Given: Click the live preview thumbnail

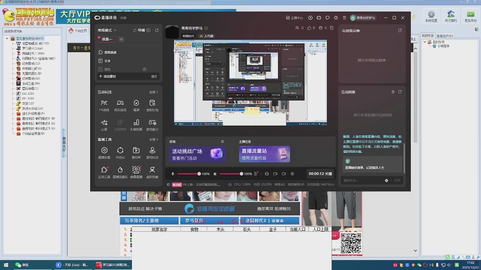Looking at the screenshot, I should (250, 83).
